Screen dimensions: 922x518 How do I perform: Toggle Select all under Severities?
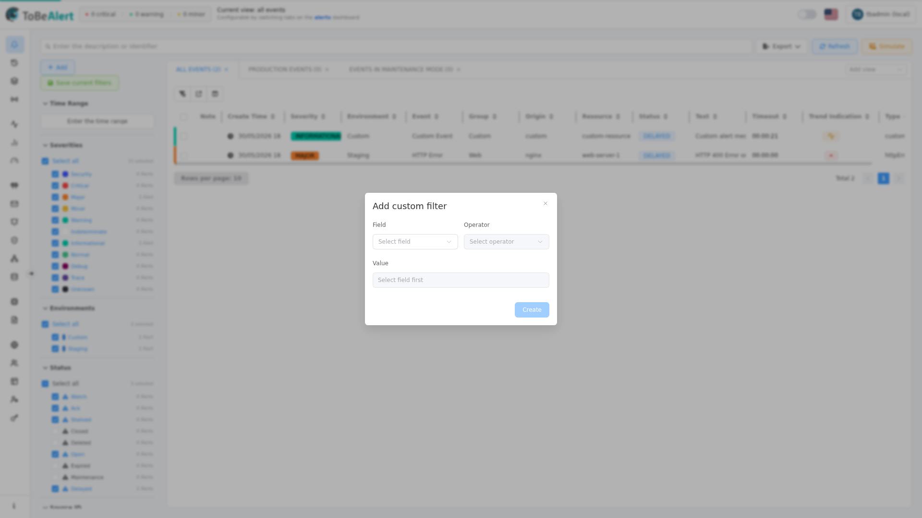45,161
